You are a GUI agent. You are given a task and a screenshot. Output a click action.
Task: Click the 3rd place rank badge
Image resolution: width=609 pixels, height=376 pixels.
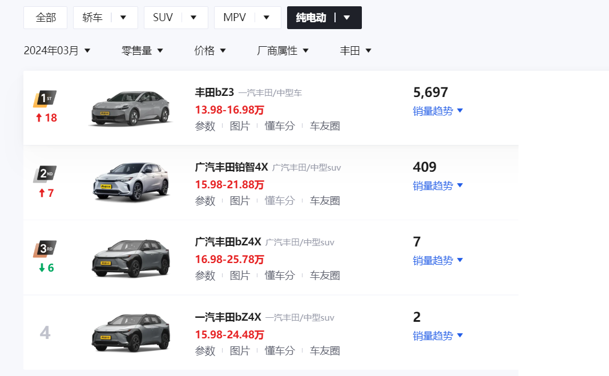click(x=45, y=249)
